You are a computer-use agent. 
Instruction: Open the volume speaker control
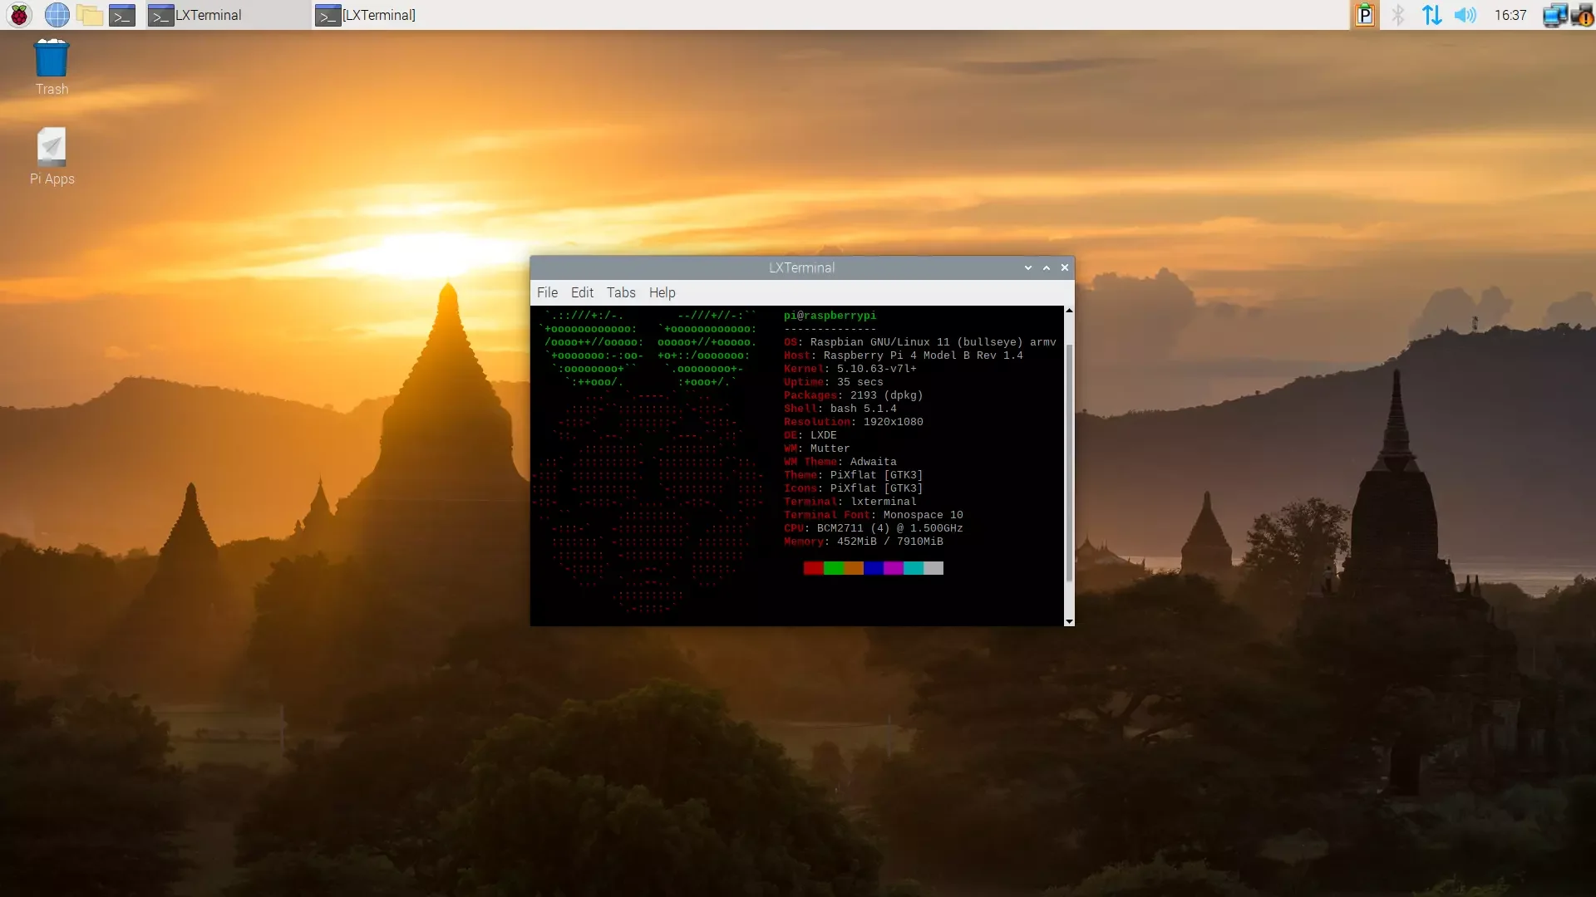coord(1465,15)
